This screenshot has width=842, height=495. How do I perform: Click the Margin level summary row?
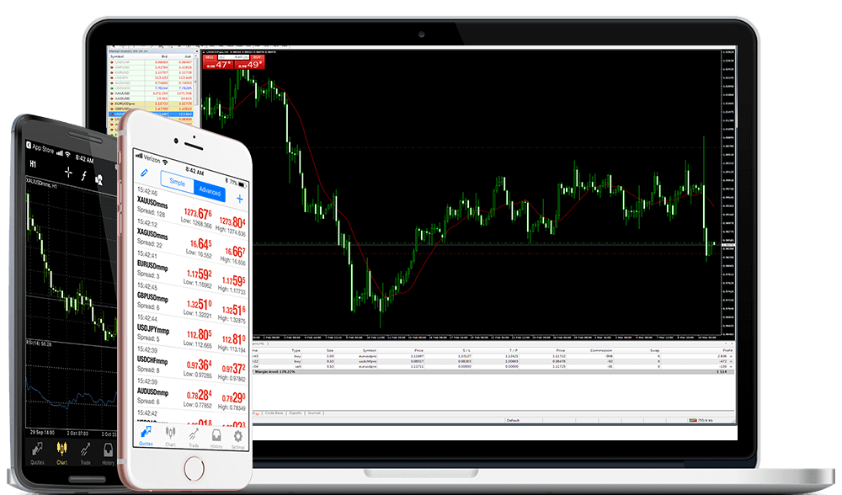point(493,371)
